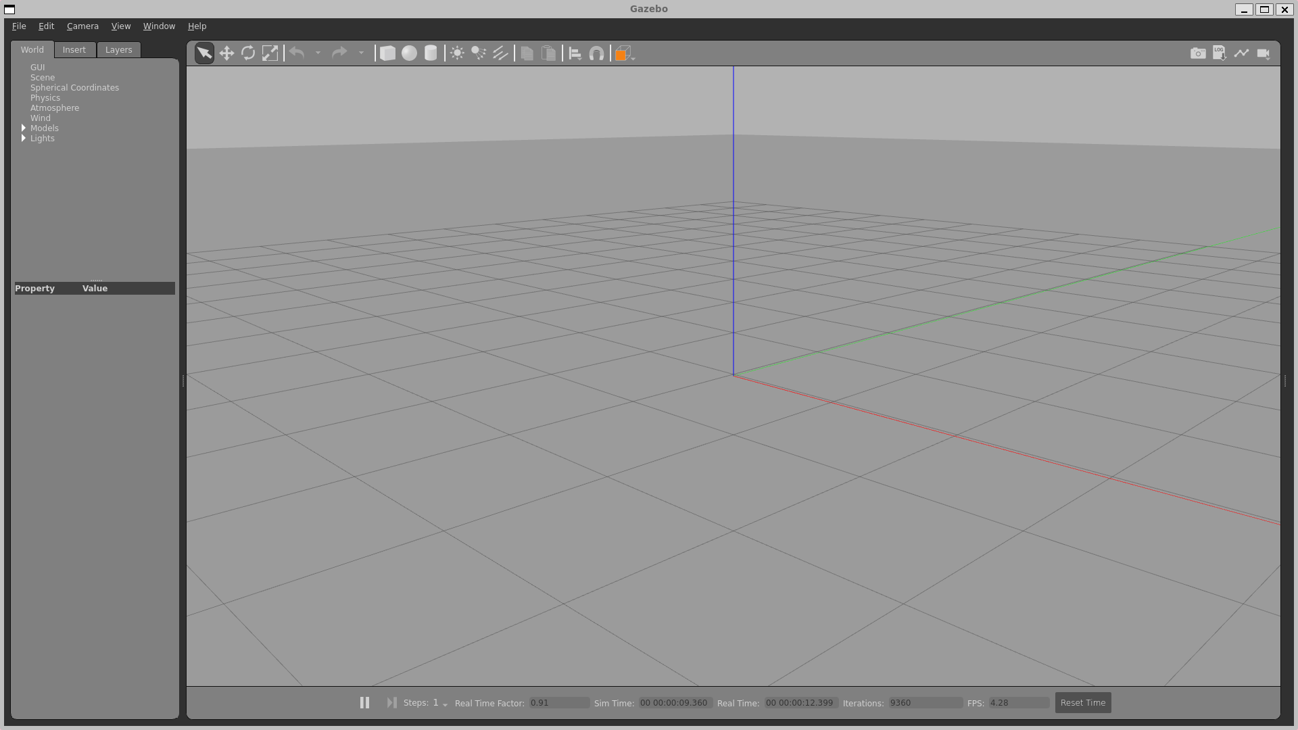
Task: Select Spherical Coordinates tree item
Action: pos(74,88)
